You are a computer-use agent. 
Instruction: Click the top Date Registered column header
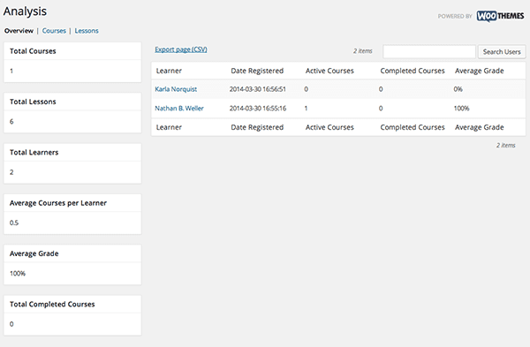(257, 71)
